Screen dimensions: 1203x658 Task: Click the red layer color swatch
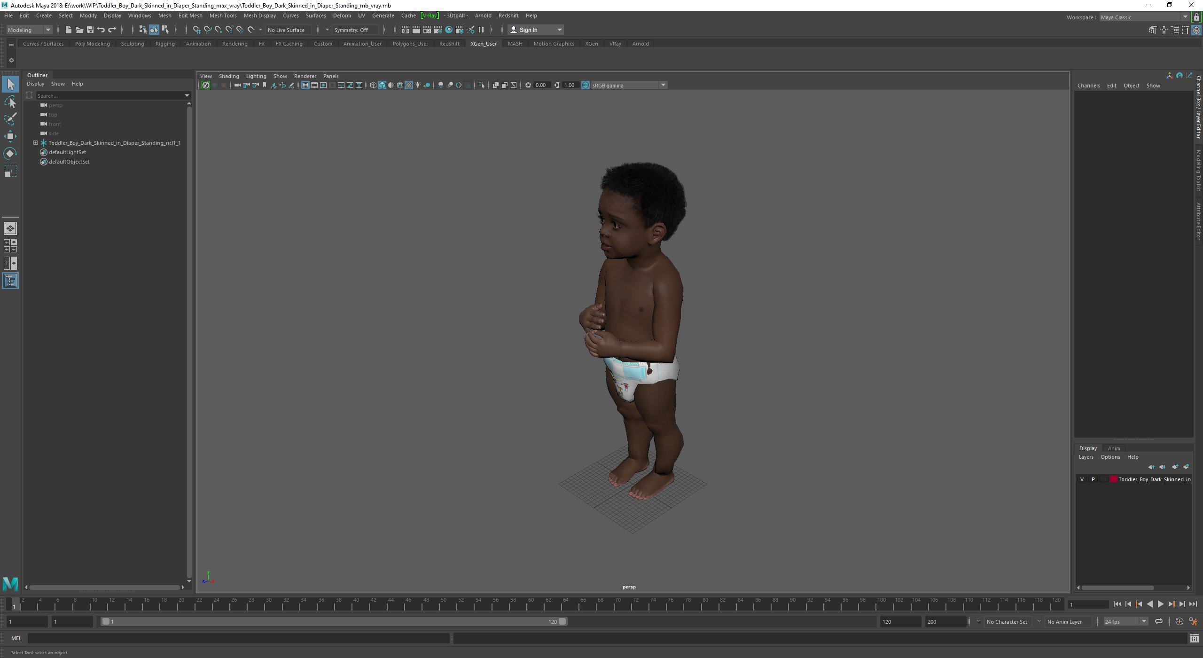(1113, 479)
